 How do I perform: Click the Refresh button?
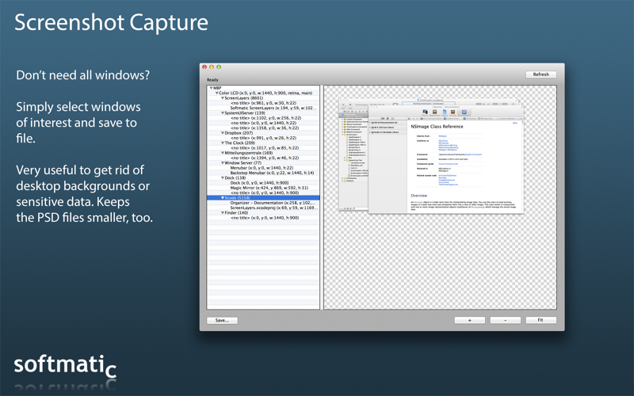pos(541,74)
